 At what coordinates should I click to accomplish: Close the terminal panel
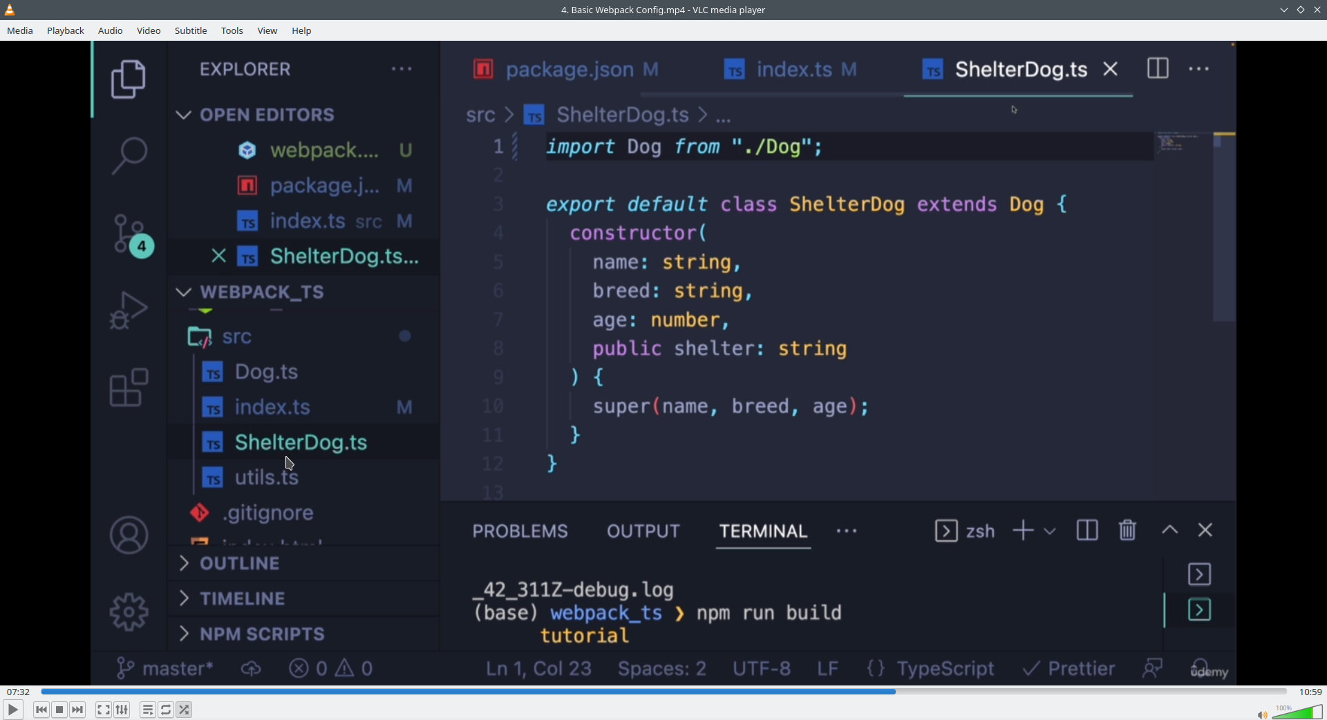pos(1205,530)
